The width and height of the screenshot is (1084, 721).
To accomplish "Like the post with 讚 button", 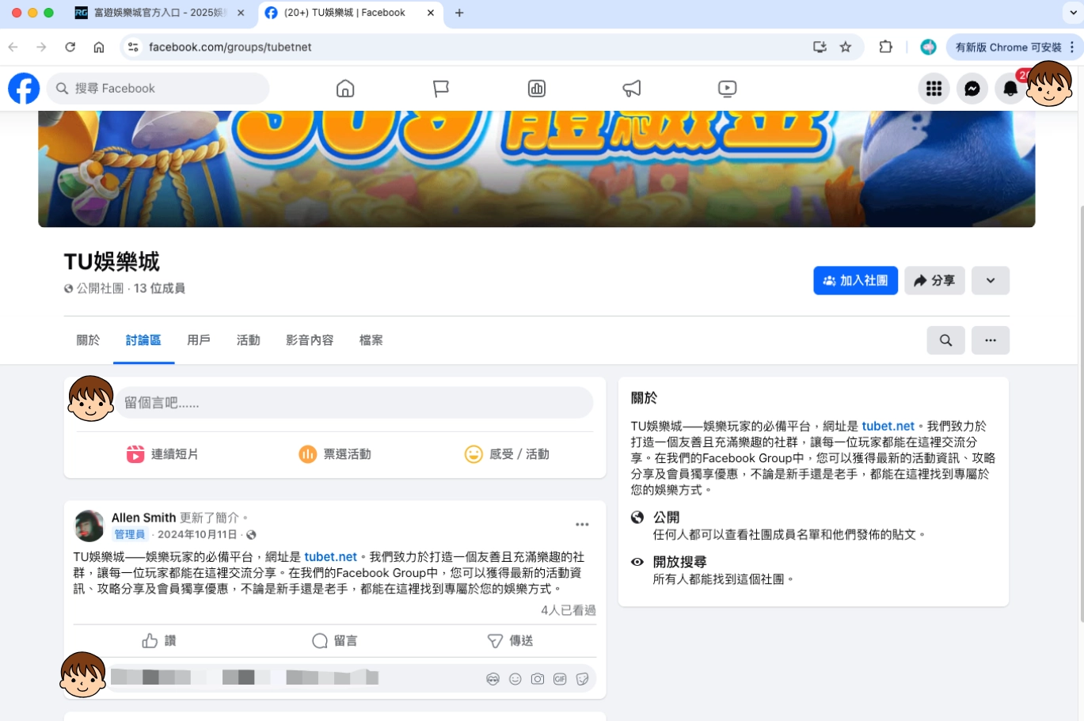I will [x=159, y=641].
